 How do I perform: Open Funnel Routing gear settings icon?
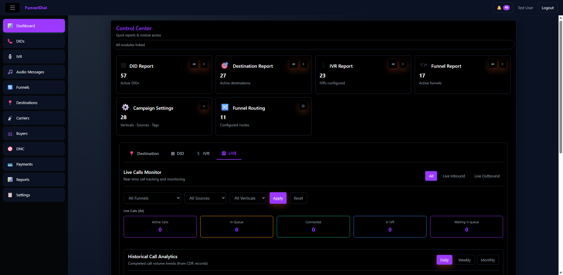(x=303, y=106)
